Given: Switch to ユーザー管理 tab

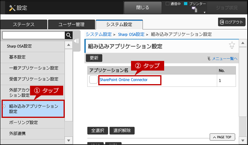Looking at the screenshot, I should (71, 24).
